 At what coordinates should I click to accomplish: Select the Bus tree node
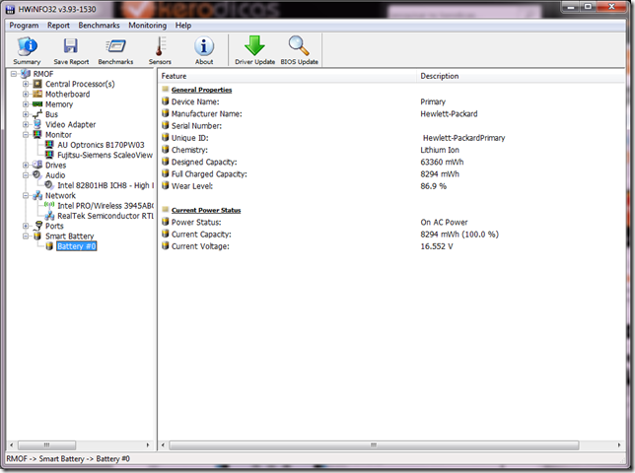pyautogui.click(x=51, y=114)
